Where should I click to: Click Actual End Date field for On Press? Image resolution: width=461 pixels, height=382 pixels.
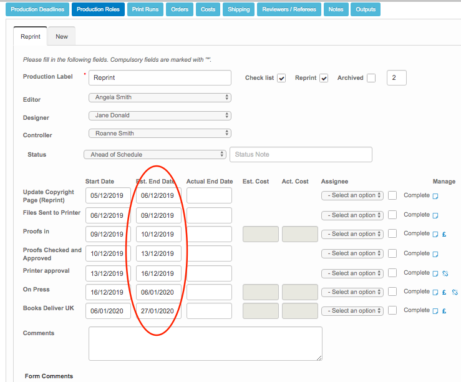point(209,292)
